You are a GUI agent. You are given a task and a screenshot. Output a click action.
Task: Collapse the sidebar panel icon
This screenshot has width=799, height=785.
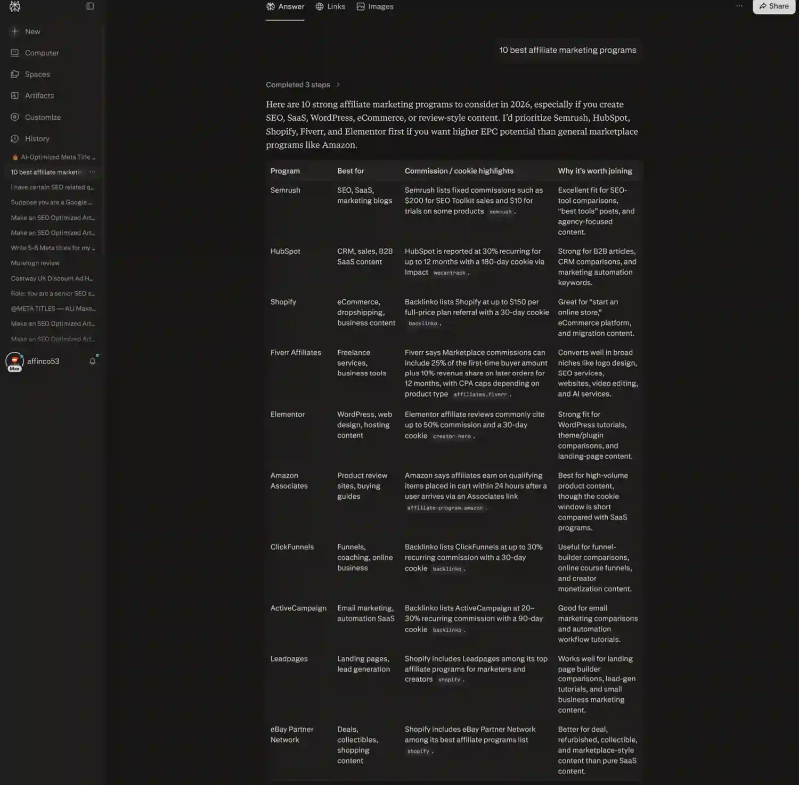[x=90, y=6]
